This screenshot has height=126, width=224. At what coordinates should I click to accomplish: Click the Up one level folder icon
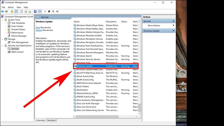12,11
